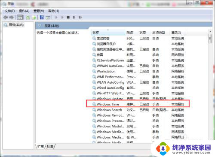Select the Wired AutoConfig service name
Viewport: 215px width, 157px height.
[x=110, y=88]
